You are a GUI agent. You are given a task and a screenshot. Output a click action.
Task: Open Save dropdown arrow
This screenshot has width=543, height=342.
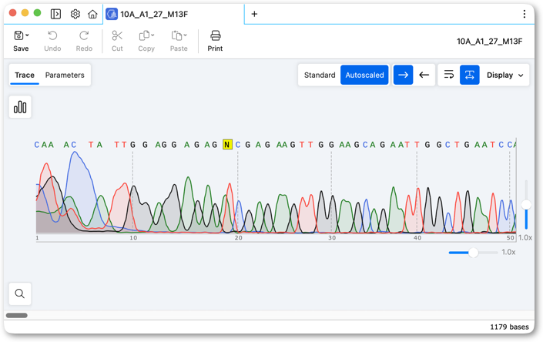pos(28,35)
